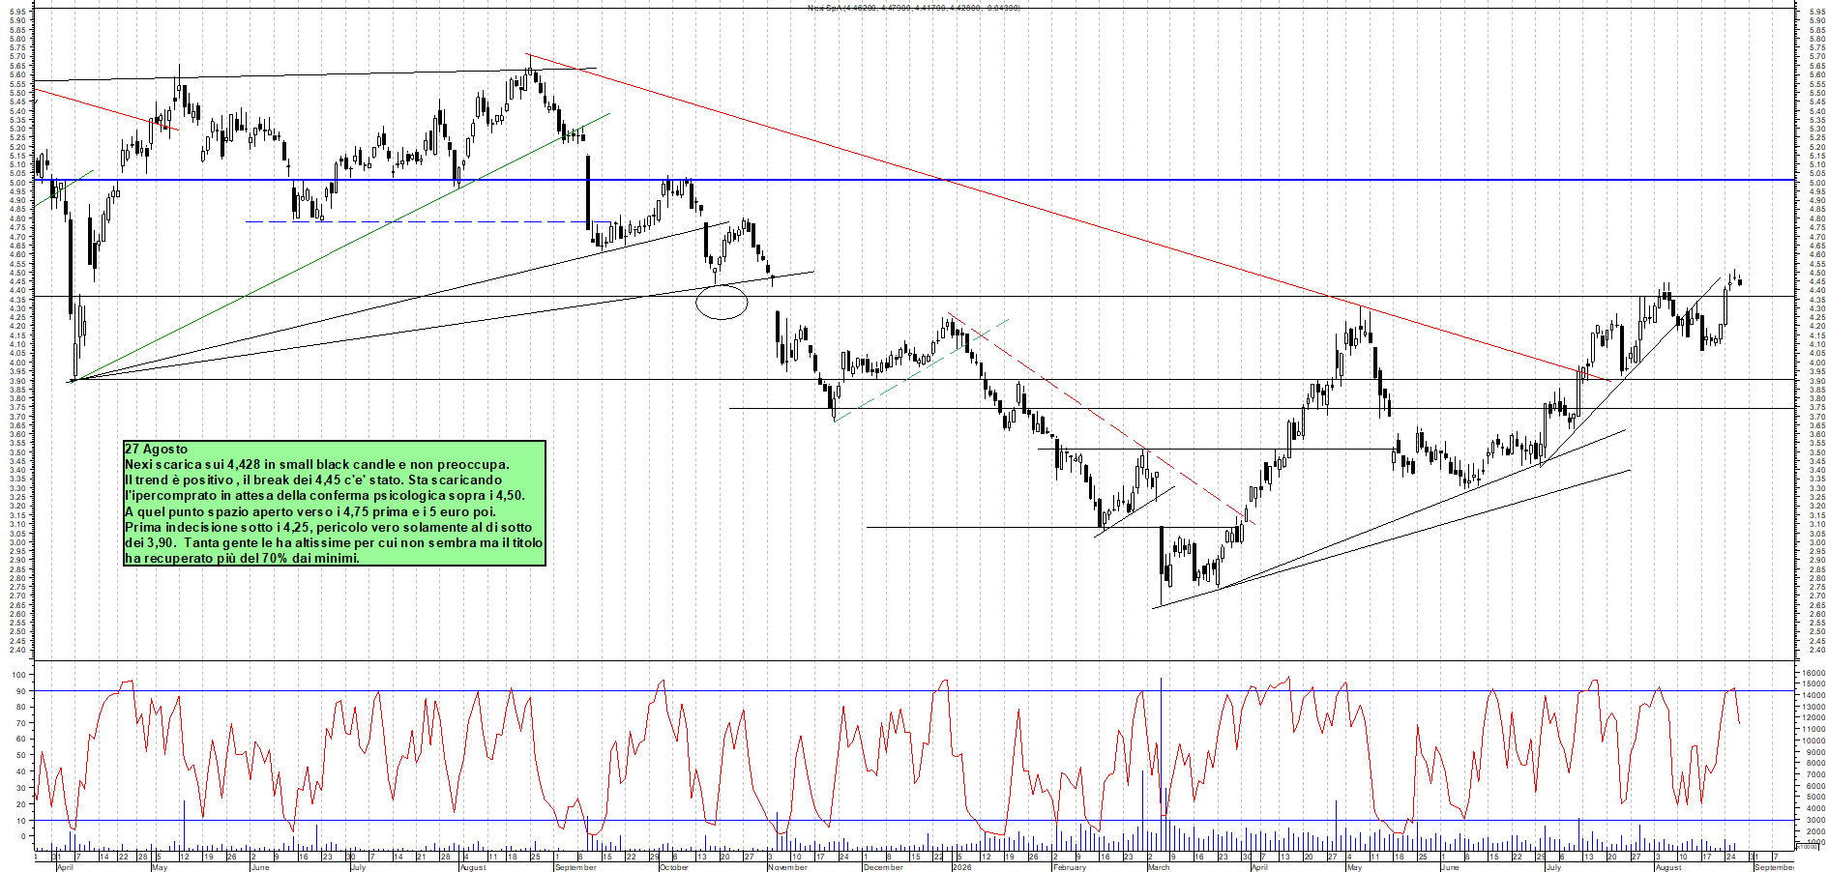Select the "27 Agosto" annotation heading
The image size is (1828, 872).
(157, 449)
